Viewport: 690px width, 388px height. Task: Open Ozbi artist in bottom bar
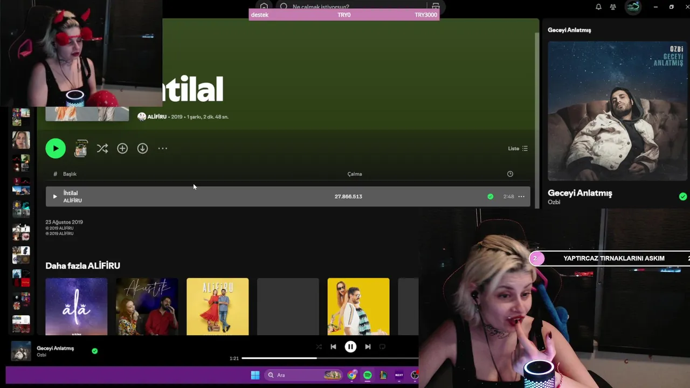click(x=42, y=355)
